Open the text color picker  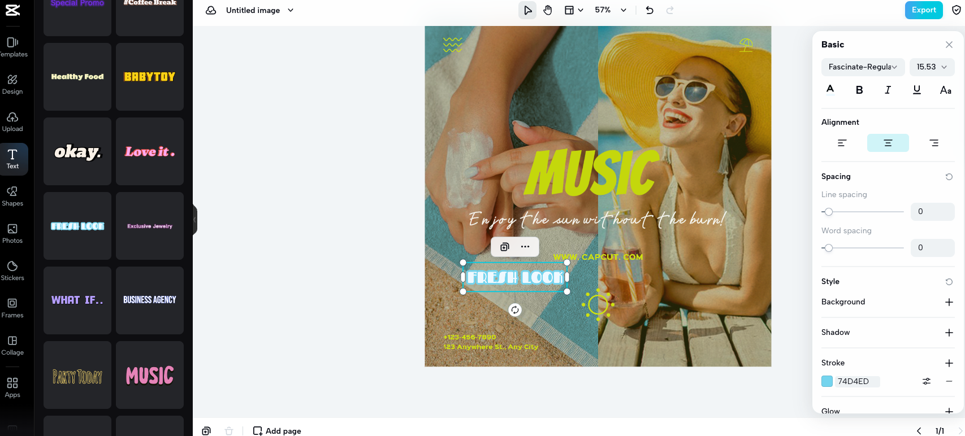830,90
